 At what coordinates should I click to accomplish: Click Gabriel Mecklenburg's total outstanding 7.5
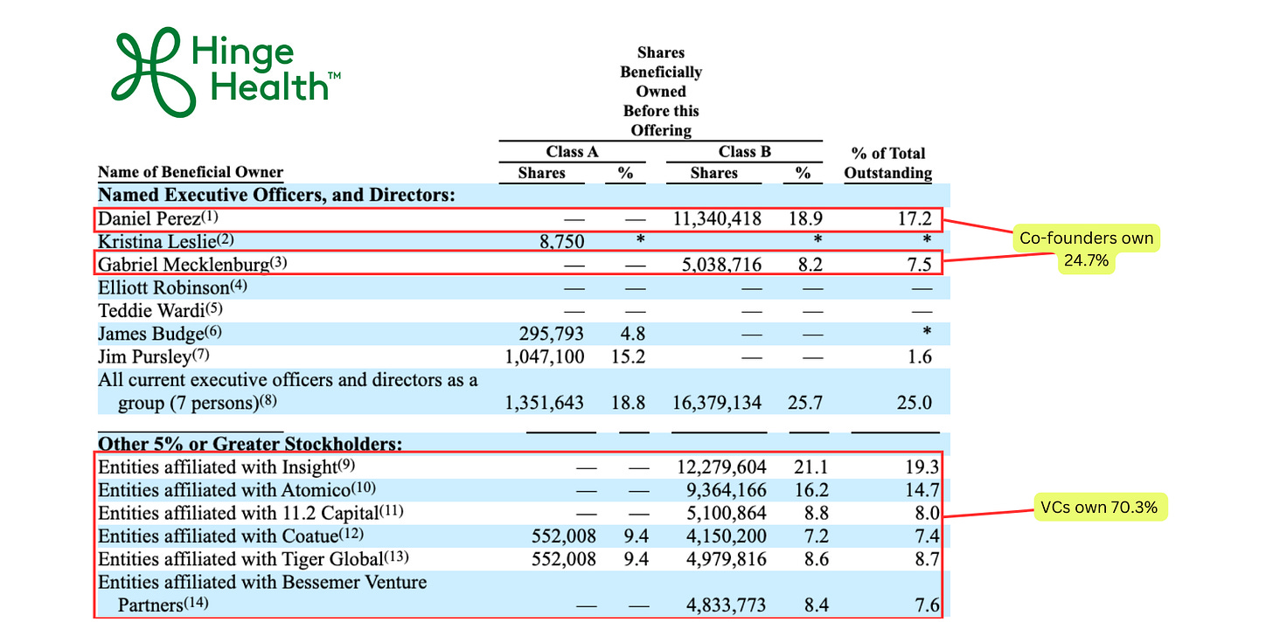click(919, 265)
